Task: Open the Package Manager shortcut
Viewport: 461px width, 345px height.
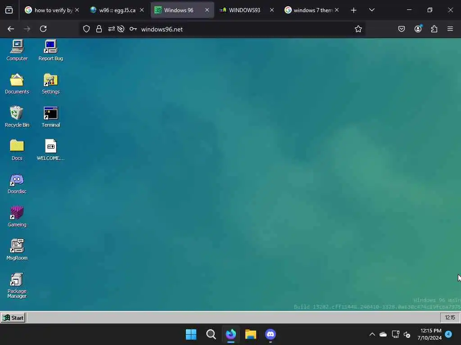Action: (x=17, y=285)
